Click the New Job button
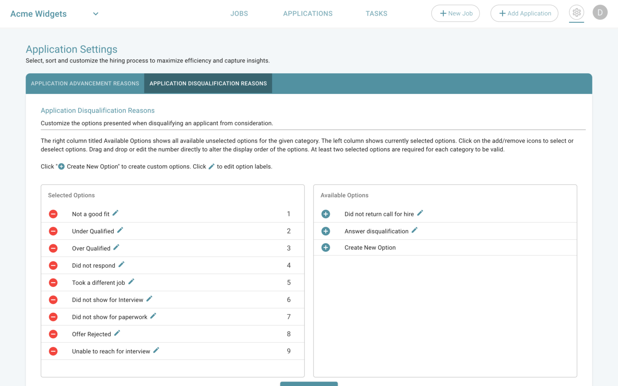Image resolution: width=618 pixels, height=386 pixels. (455, 13)
